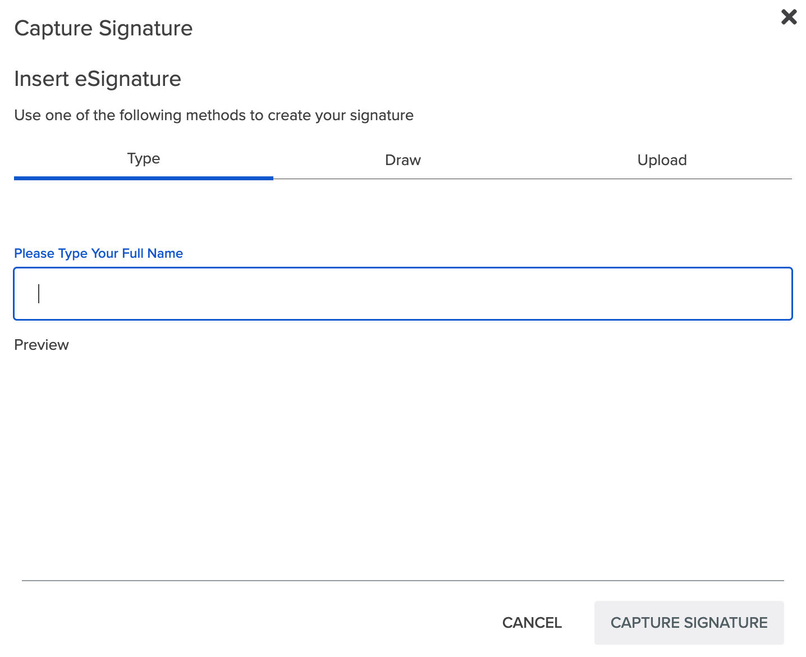
Task: Click CANCEL to dismiss the dialog
Action: 532,622
